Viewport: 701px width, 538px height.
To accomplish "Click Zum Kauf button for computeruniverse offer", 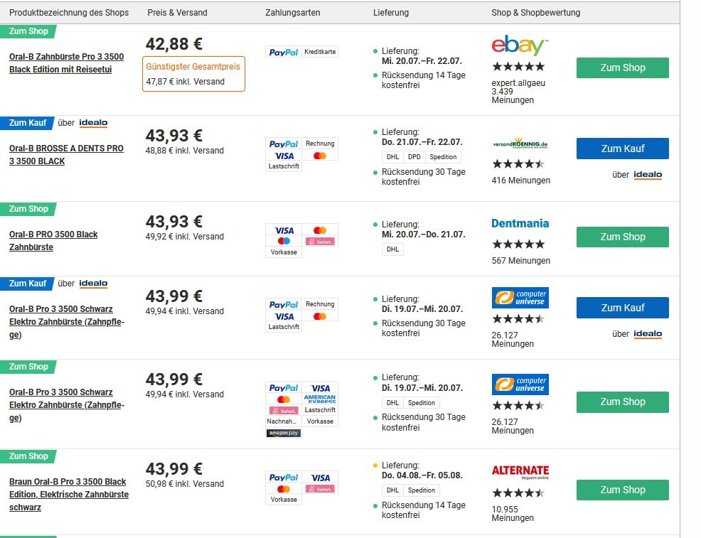I will click(622, 308).
